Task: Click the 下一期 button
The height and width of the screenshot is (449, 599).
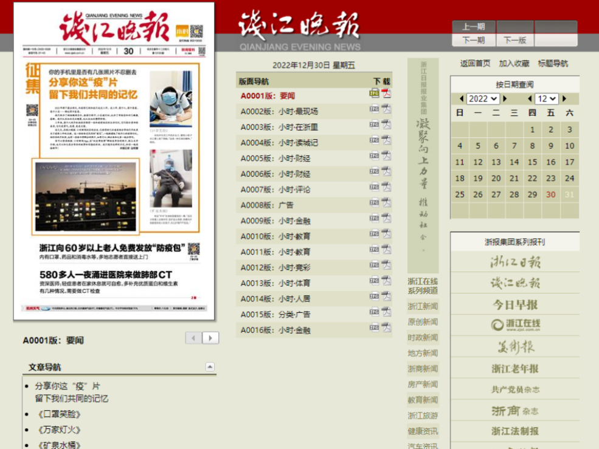Action: point(474,40)
